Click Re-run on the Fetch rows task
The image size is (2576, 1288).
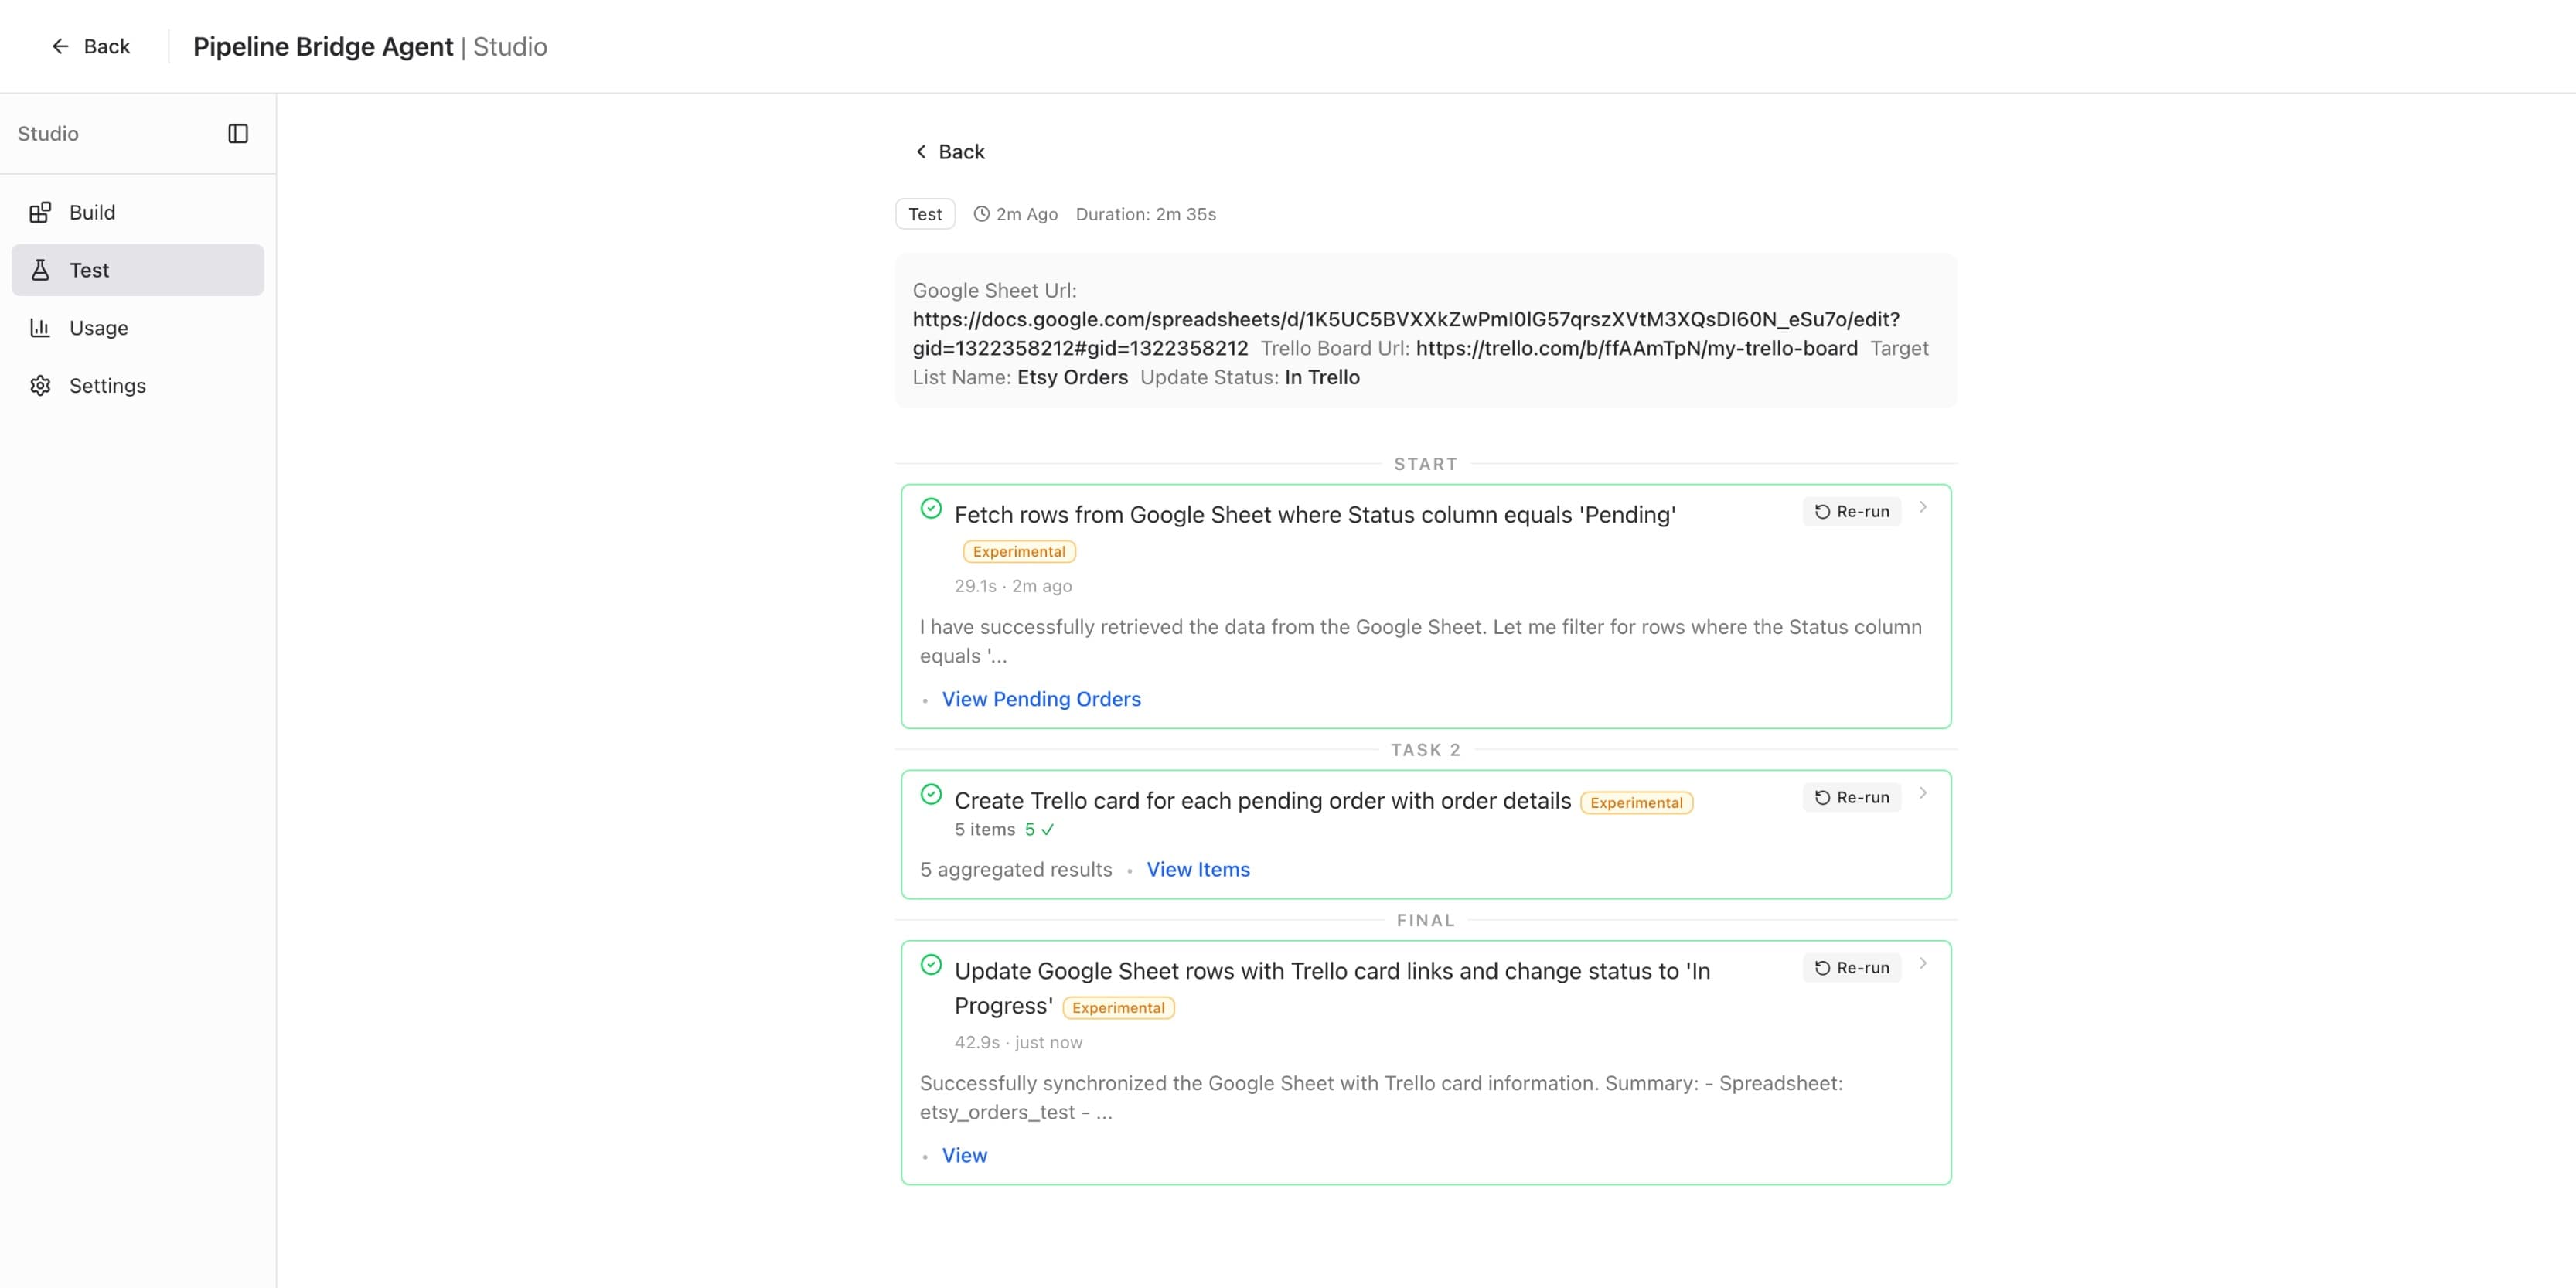click(1851, 511)
